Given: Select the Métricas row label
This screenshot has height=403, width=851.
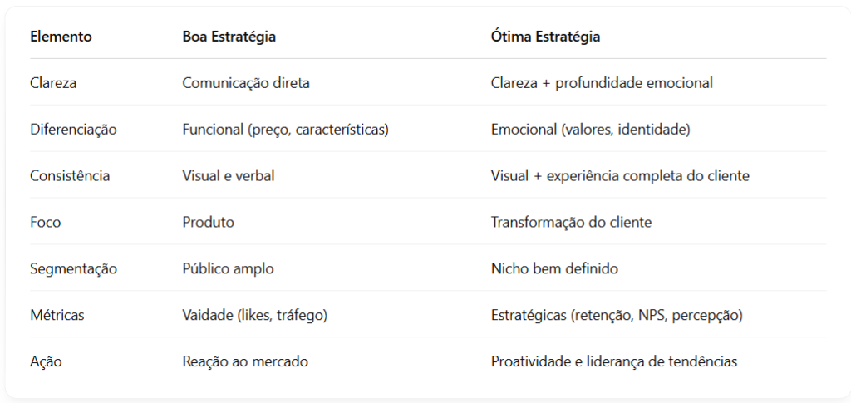Looking at the screenshot, I should 57,315.
